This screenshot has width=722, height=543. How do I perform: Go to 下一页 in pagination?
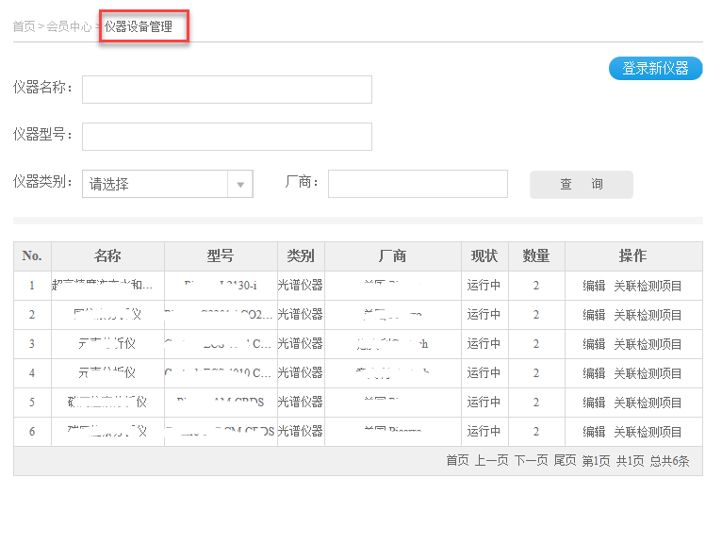click(x=531, y=461)
